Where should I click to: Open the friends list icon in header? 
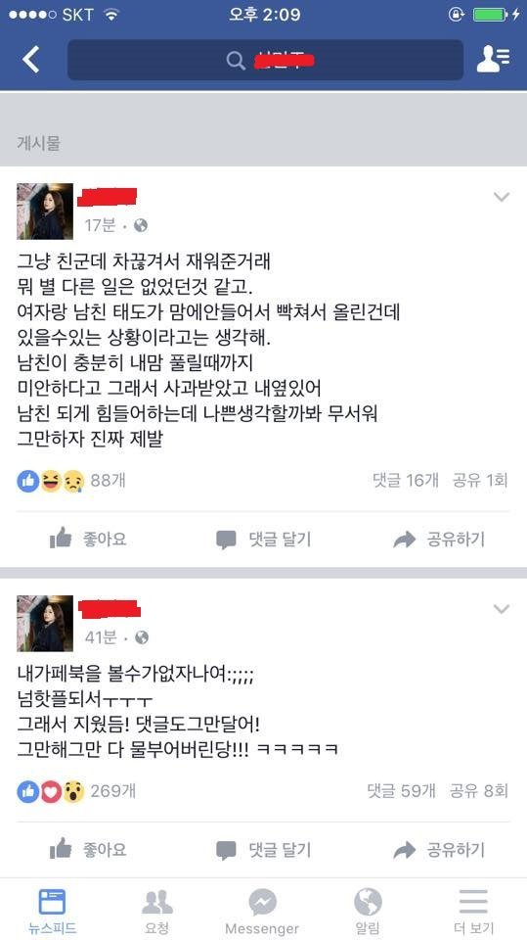[493, 59]
